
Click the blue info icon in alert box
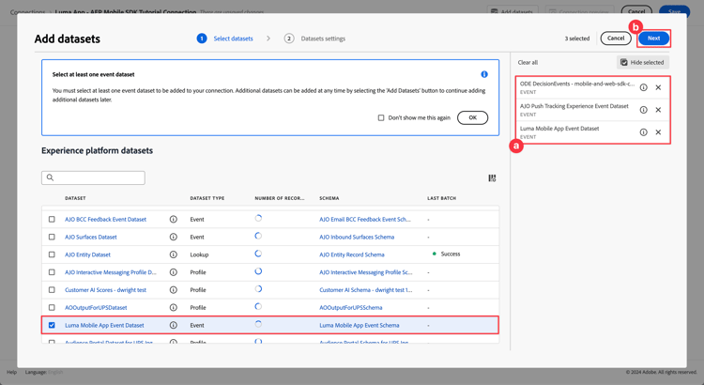point(484,74)
